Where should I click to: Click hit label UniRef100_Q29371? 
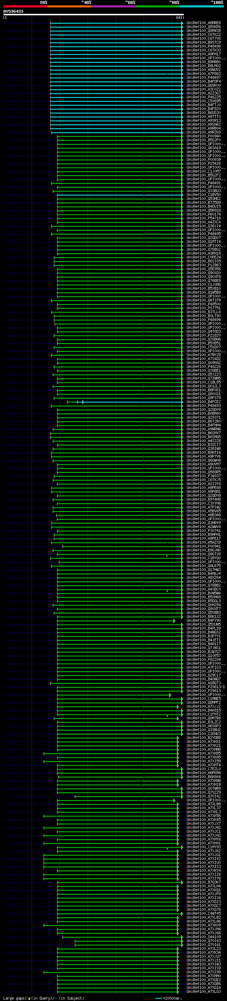pos(204,417)
